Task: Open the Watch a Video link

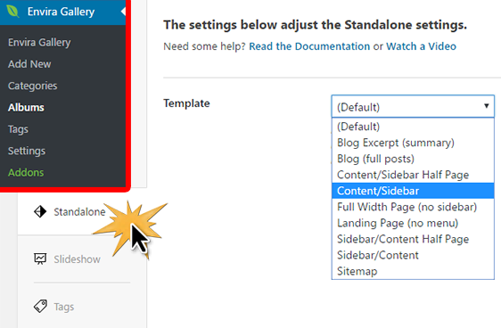Action: pos(421,46)
